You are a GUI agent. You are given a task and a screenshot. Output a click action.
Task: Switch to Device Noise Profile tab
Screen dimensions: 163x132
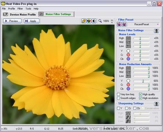[x=19, y=14]
